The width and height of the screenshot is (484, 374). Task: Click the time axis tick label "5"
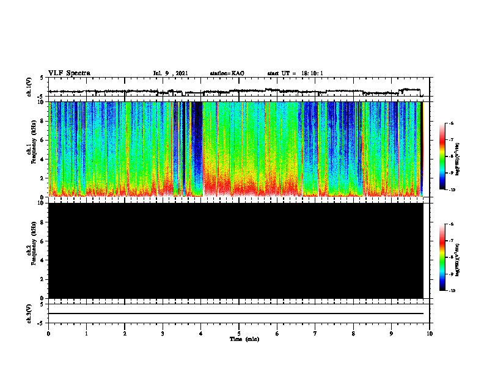click(239, 334)
